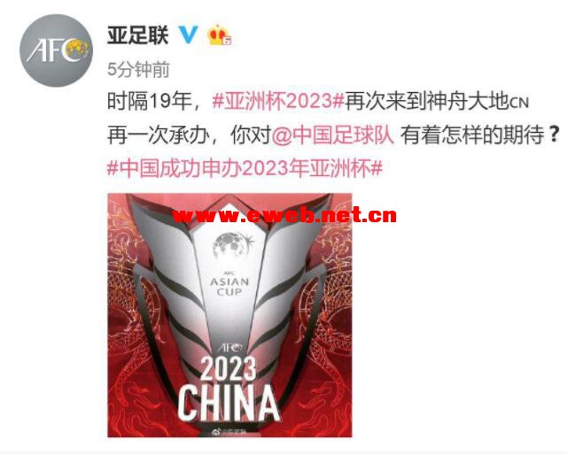Click the 5分钟前 timestamp
The width and height of the screenshot is (567, 455).
(x=138, y=69)
